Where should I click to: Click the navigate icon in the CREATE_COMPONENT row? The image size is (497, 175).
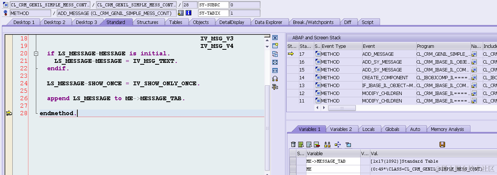coord(474,78)
